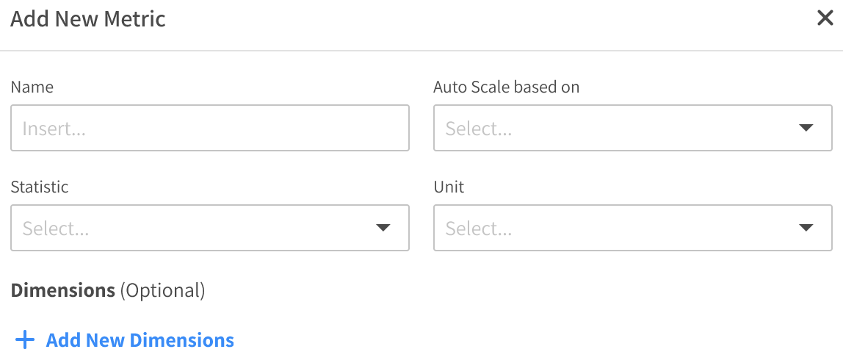Screen dimensions: 843x363
Task: Click the Unit field label
Action: tap(449, 187)
